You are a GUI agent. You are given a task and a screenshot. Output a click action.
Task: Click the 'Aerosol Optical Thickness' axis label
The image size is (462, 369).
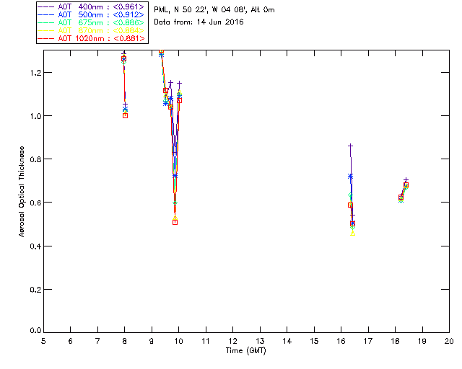click(x=21, y=192)
